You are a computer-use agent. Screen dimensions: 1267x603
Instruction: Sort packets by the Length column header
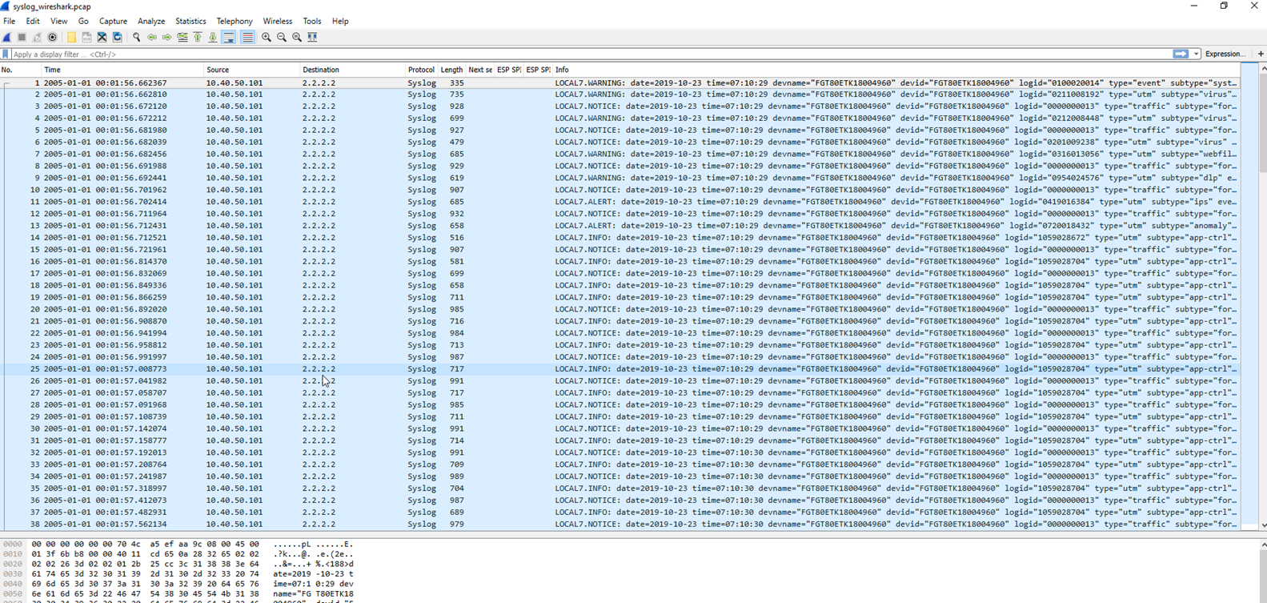[451, 70]
